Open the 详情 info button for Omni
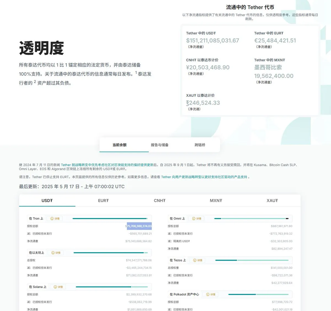331x311 pixels. 197,219
